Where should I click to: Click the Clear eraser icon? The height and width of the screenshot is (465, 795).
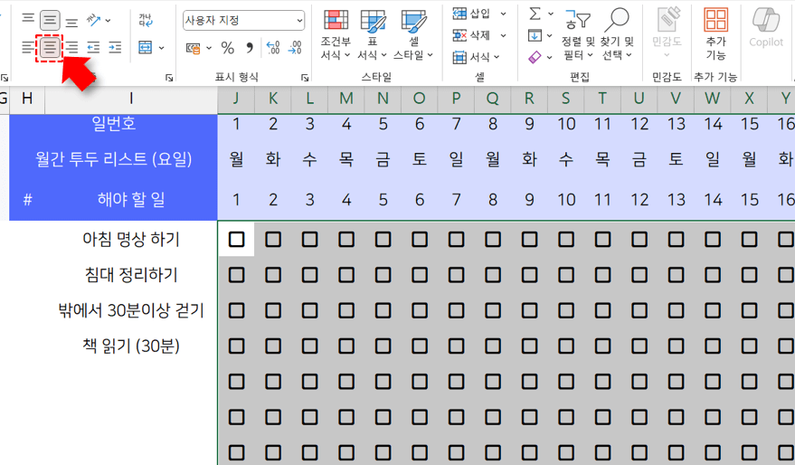535,57
